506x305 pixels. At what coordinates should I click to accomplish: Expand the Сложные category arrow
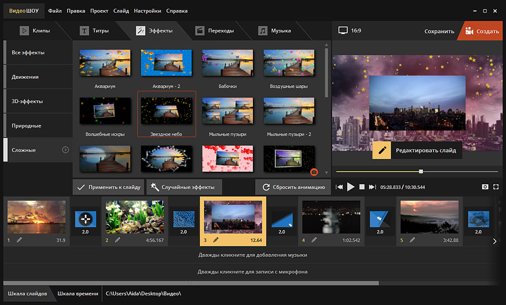tap(66, 150)
